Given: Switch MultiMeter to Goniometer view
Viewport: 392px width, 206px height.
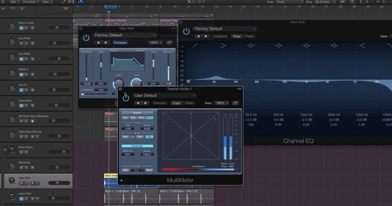Looking at the screenshot, I should (x=137, y=146).
